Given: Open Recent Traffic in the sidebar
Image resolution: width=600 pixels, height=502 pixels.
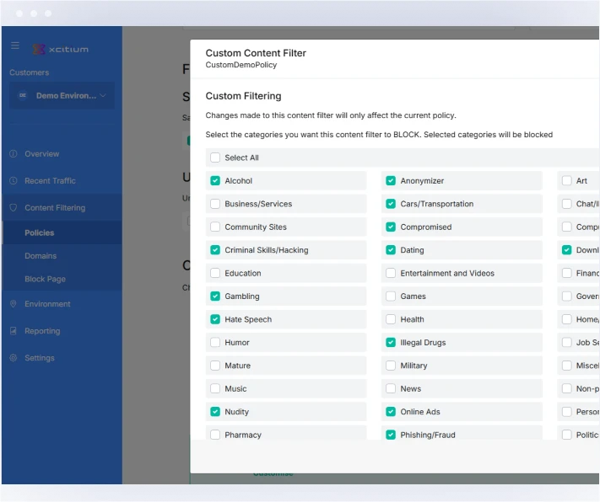Looking at the screenshot, I should pyautogui.click(x=50, y=181).
